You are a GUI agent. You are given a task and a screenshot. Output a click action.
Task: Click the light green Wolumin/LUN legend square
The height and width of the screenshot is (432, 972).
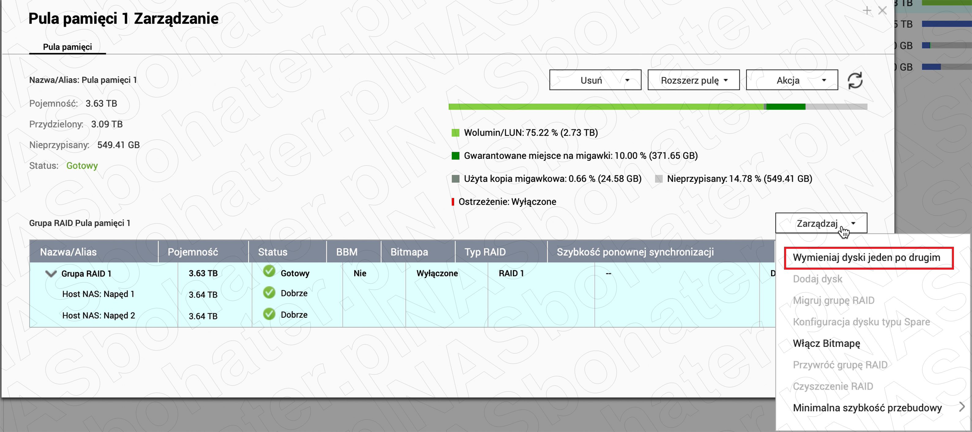(x=456, y=133)
